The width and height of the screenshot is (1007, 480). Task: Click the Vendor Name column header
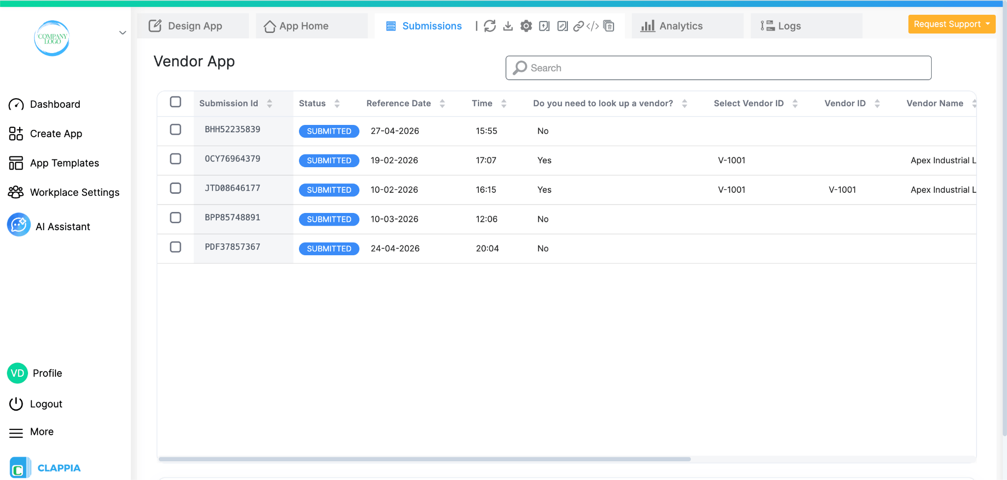(x=935, y=103)
